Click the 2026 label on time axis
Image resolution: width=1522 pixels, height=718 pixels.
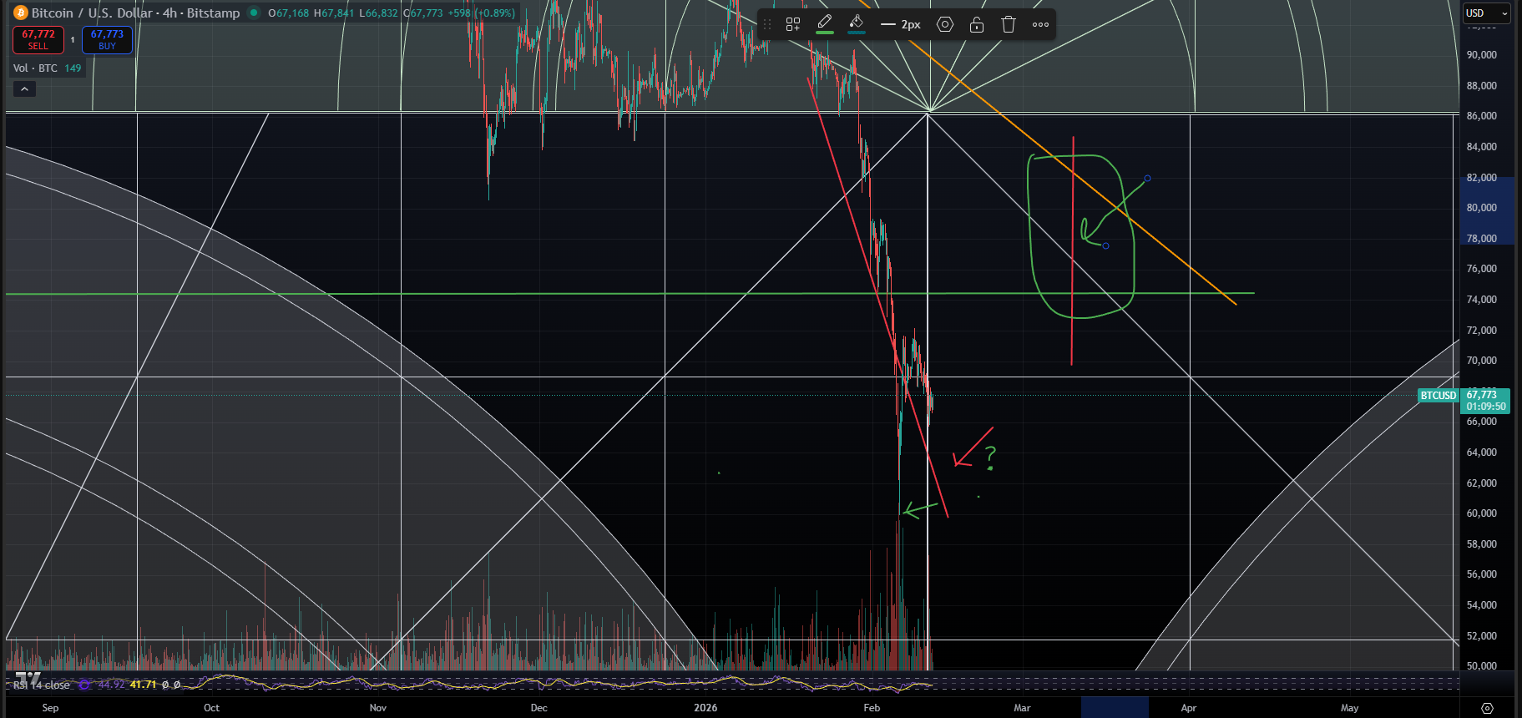705,707
